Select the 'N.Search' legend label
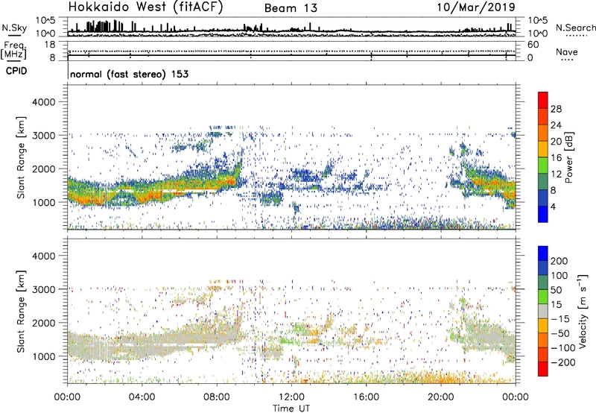 pyautogui.click(x=576, y=28)
